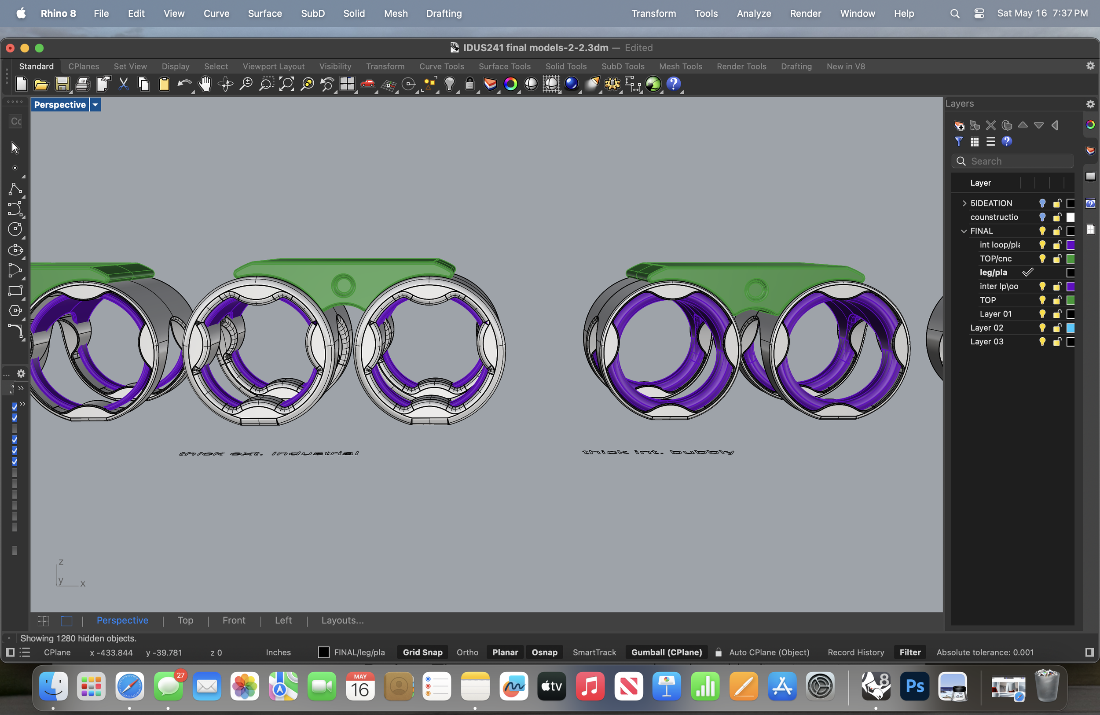Toggle SmartTrack in status bar
The width and height of the screenshot is (1100, 715).
click(x=594, y=652)
